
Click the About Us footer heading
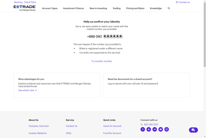[x=33, y=120]
